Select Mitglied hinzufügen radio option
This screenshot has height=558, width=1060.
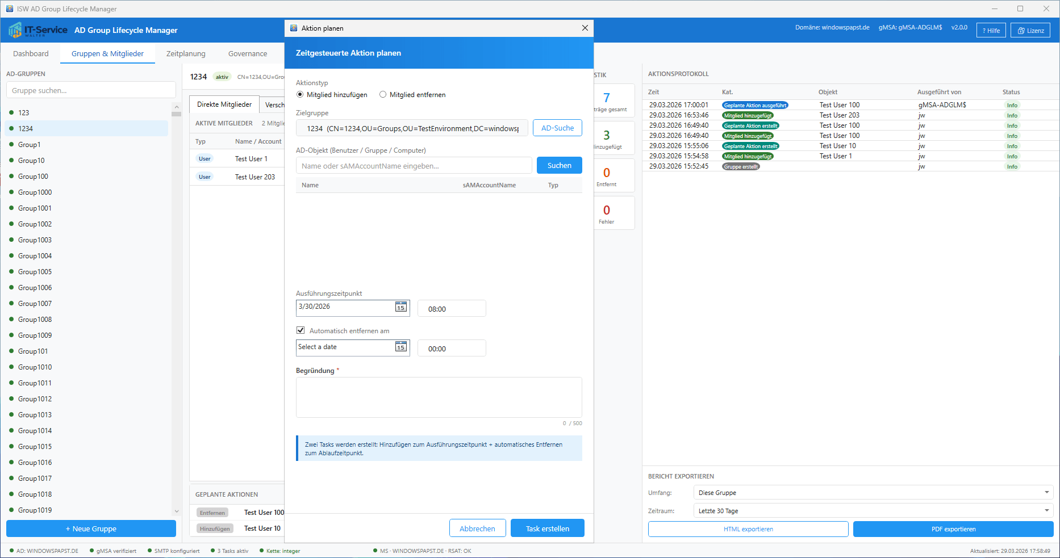[x=300, y=95]
